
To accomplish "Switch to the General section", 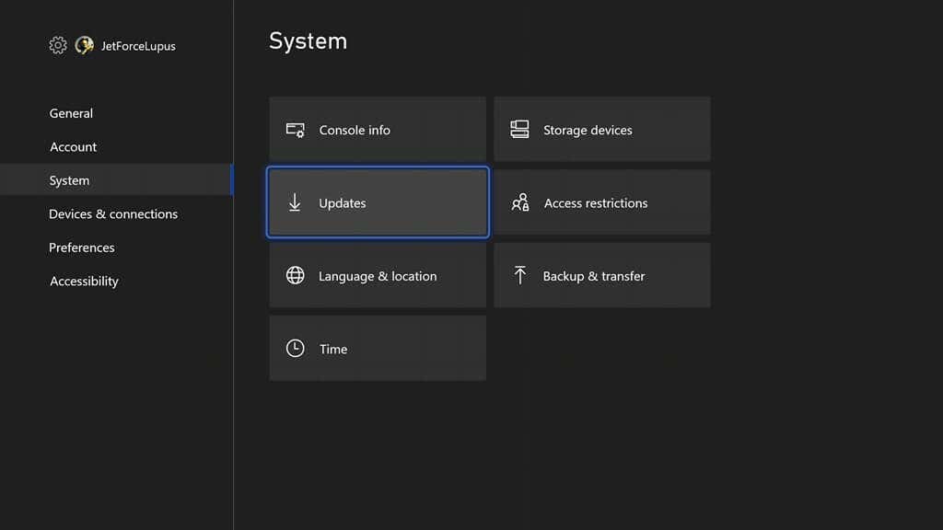I will point(71,112).
